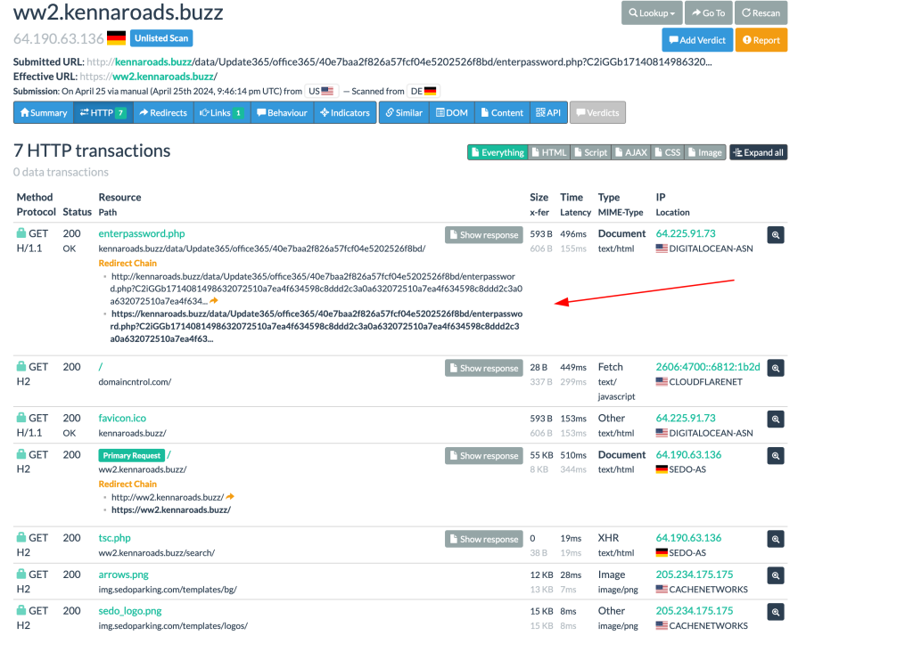Open the Content tab
Screen dimensions: 913x652
[x=502, y=113]
